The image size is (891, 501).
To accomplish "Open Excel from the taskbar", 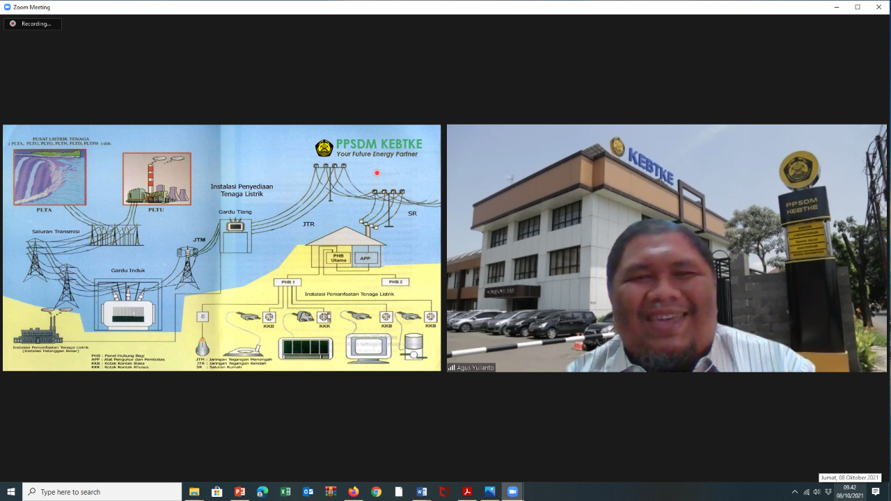I will [285, 491].
